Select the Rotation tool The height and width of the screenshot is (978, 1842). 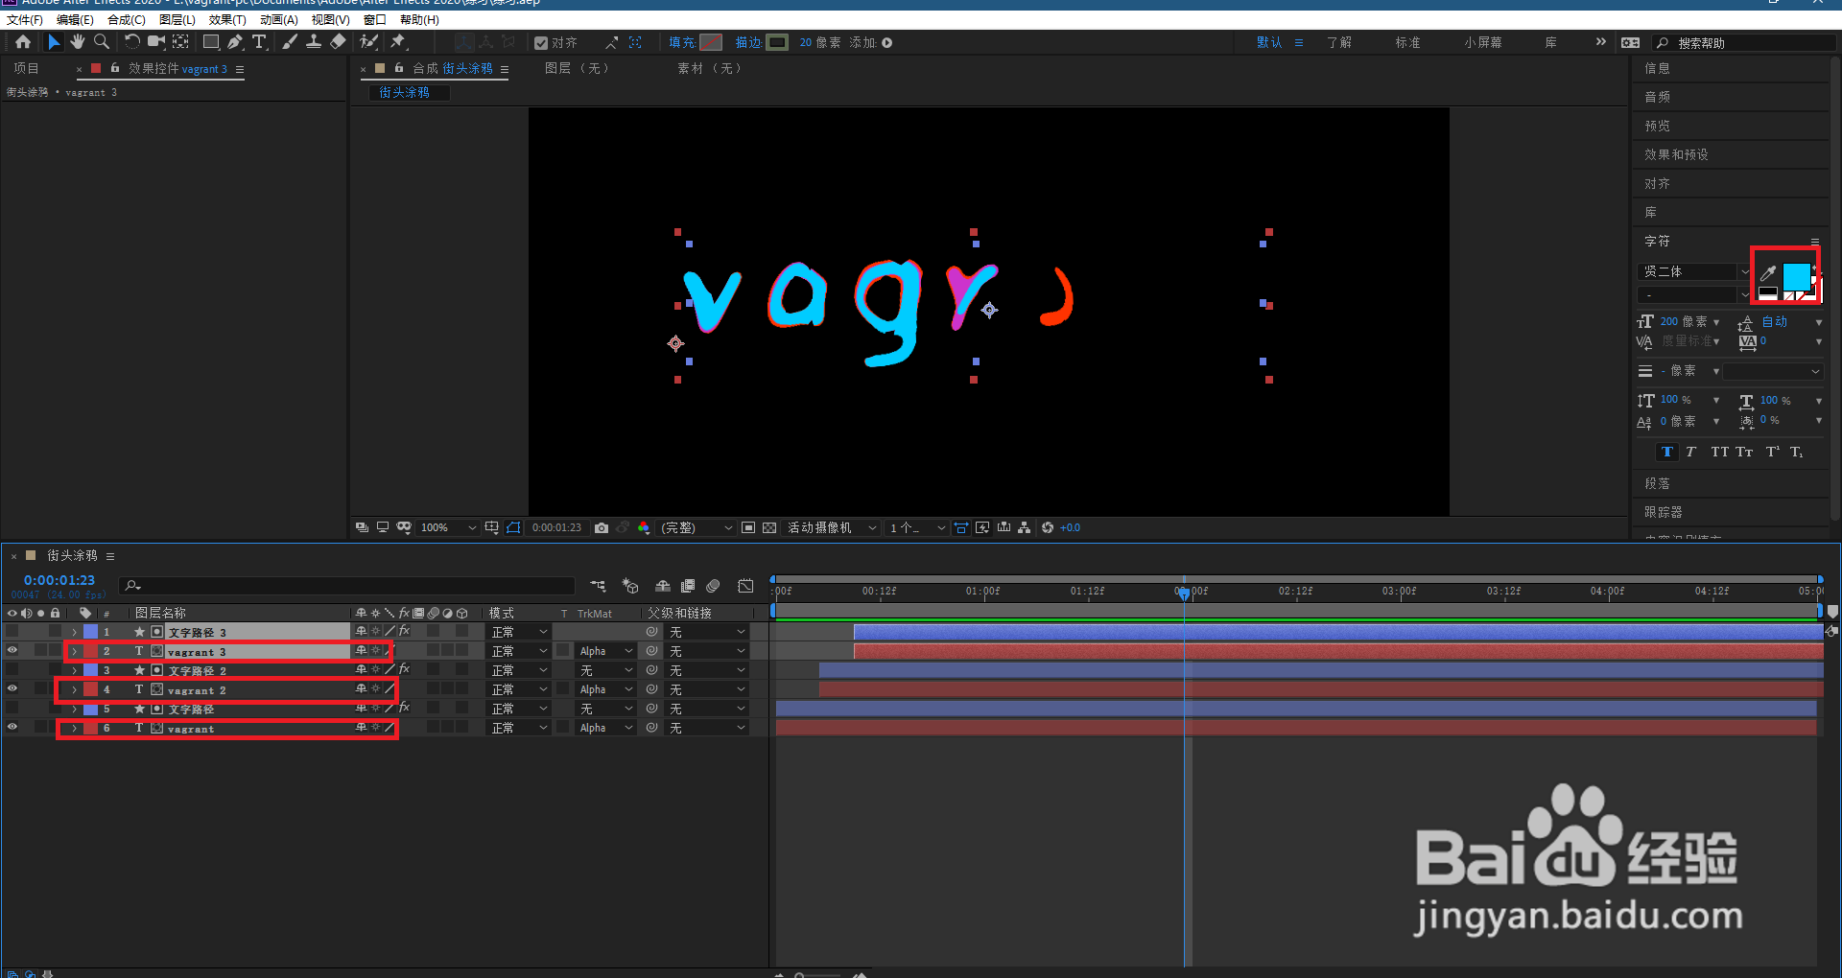coord(131,42)
